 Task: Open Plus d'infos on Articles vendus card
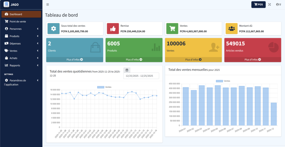click(x=252, y=60)
